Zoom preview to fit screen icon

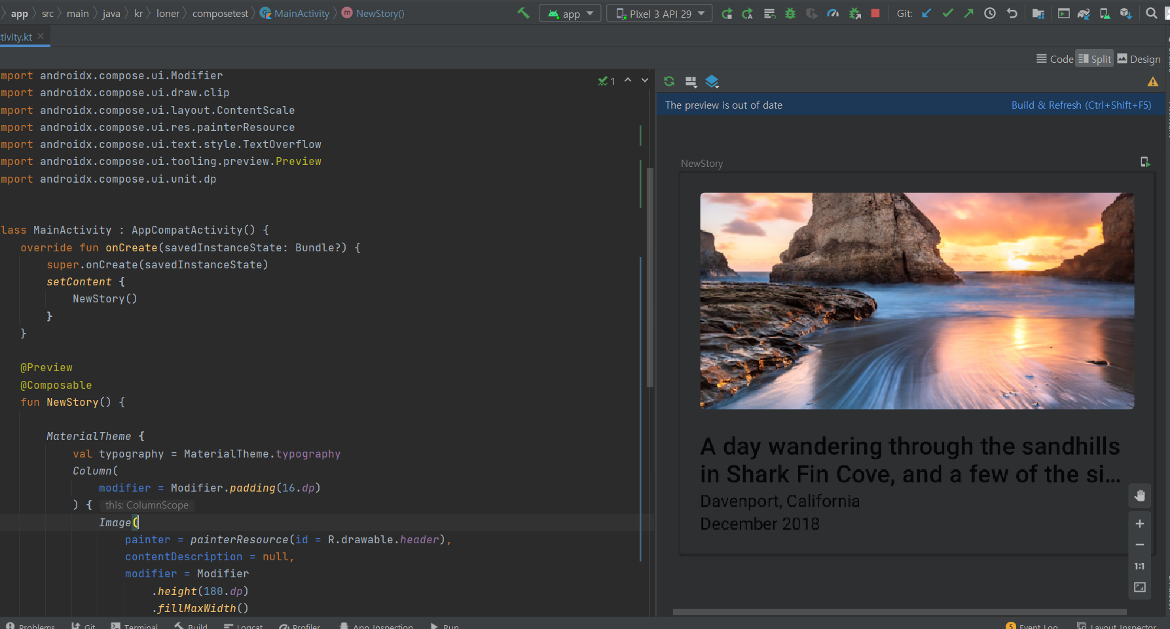click(1140, 587)
